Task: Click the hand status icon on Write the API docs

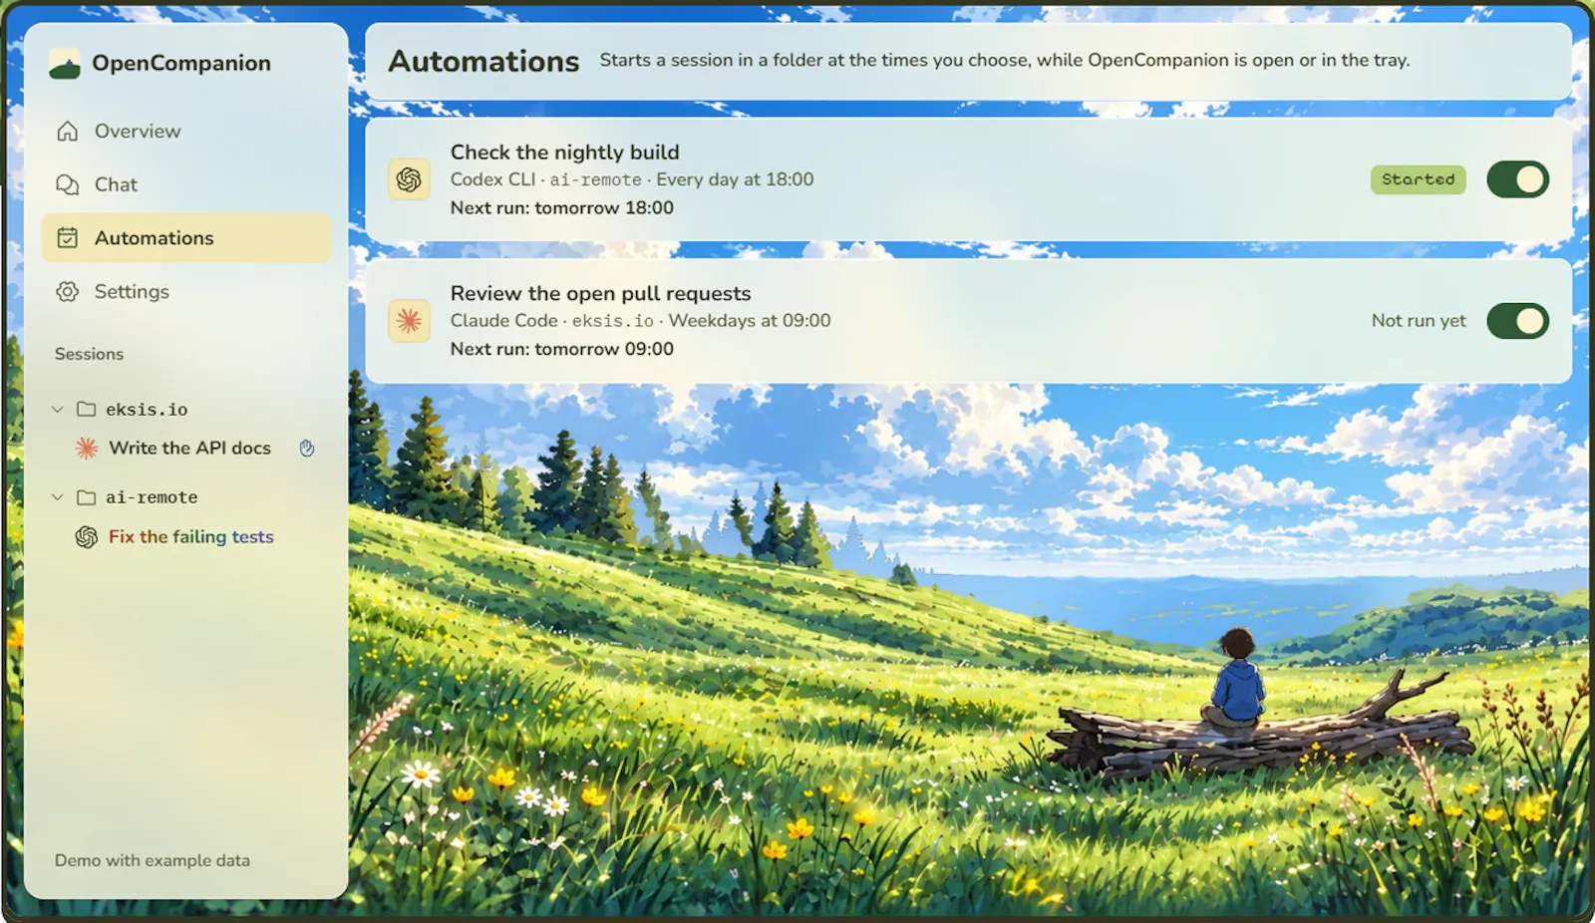Action: (307, 449)
